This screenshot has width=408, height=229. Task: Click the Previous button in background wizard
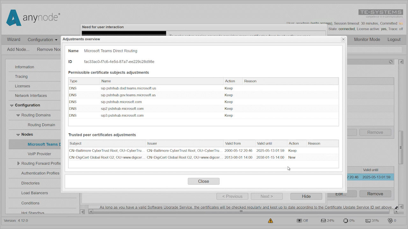click(x=232, y=196)
